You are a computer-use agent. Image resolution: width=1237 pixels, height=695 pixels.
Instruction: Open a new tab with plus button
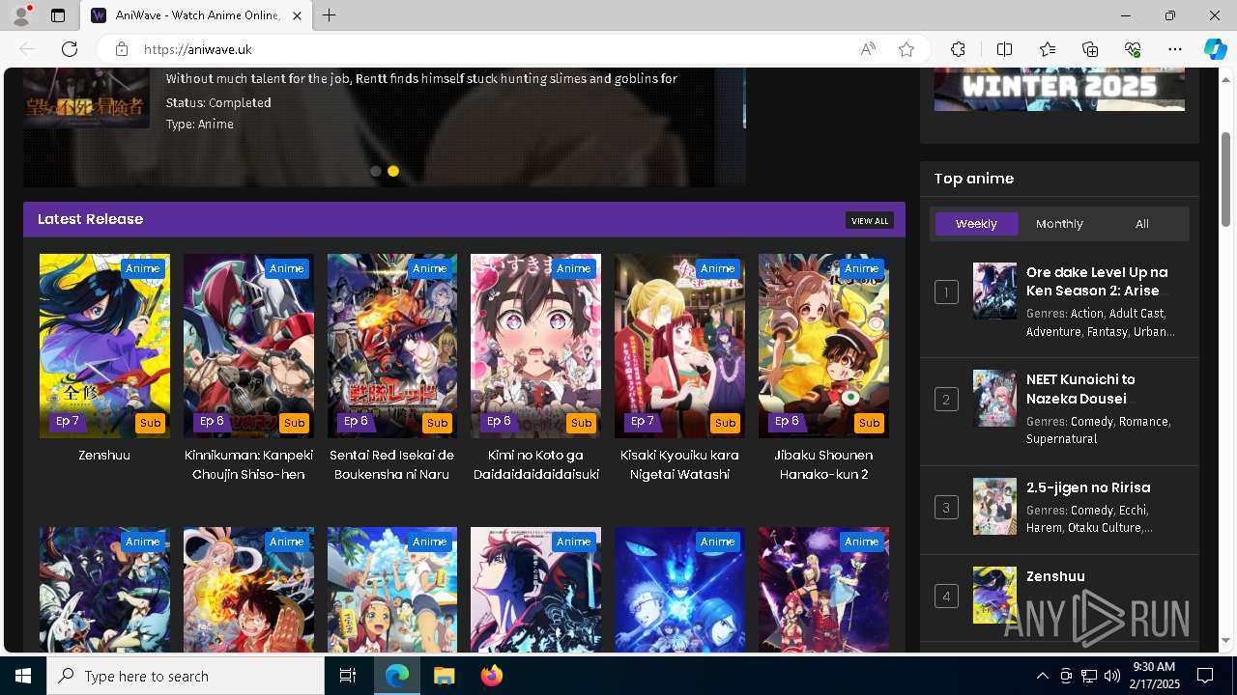(x=330, y=15)
